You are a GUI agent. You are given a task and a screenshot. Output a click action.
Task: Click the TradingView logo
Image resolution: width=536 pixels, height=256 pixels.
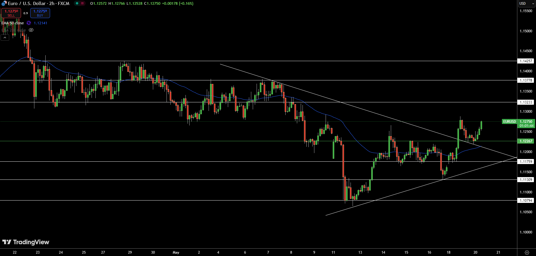[x=26, y=242]
